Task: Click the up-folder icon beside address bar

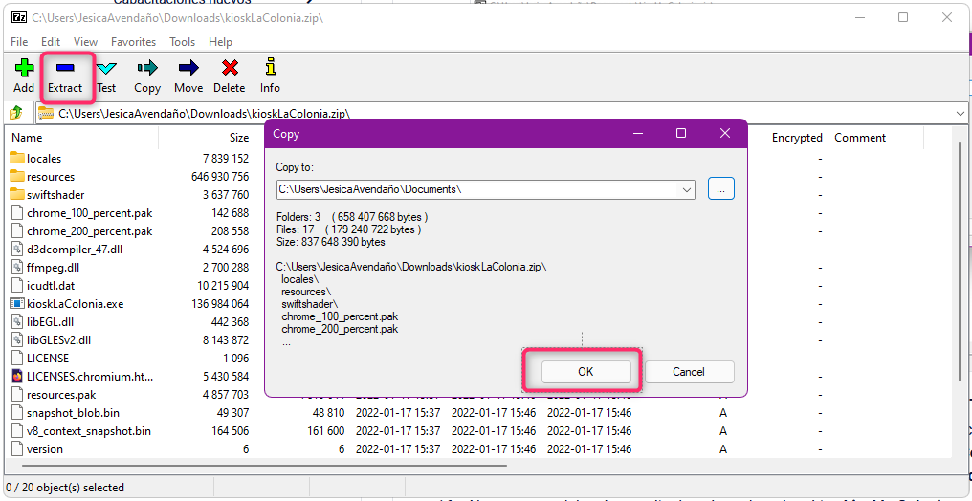Action: click(x=16, y=113)
